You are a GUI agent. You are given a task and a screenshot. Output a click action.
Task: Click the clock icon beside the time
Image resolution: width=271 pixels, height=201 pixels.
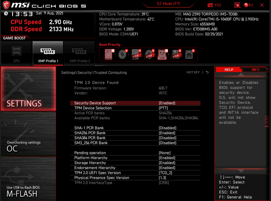6,13
